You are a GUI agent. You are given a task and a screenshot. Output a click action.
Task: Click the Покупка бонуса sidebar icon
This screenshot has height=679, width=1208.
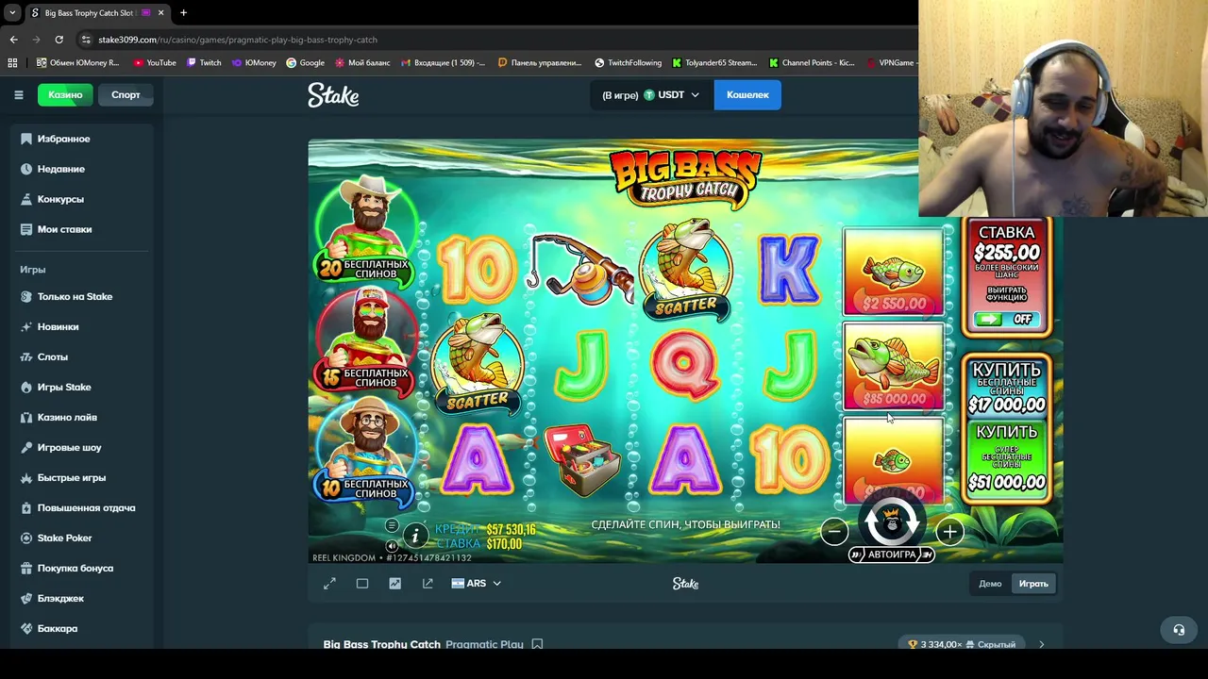26,568
